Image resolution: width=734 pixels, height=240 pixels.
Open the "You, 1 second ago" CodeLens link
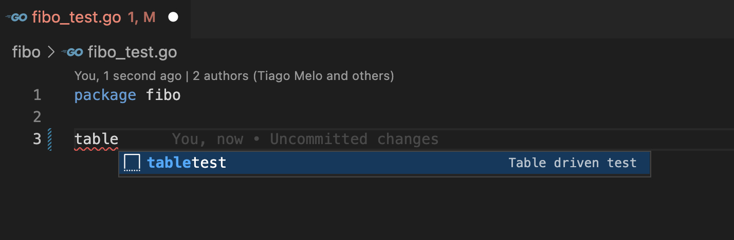(x=127, y=76)
